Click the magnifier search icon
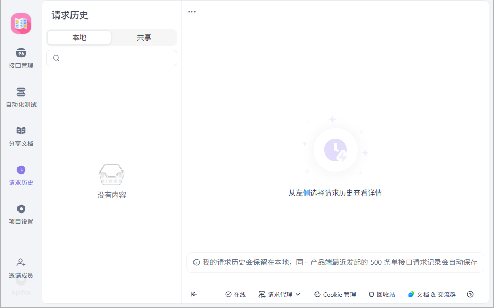The height and width of the screenshot is (308, 494). (56, 58)
